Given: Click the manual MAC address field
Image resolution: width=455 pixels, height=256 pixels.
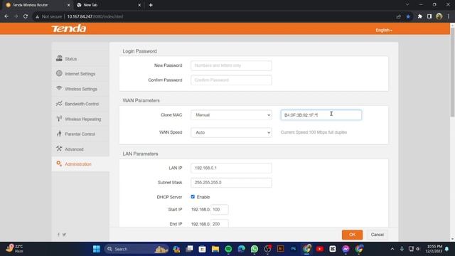Looking at the screenshot, I should coord(321,115).
